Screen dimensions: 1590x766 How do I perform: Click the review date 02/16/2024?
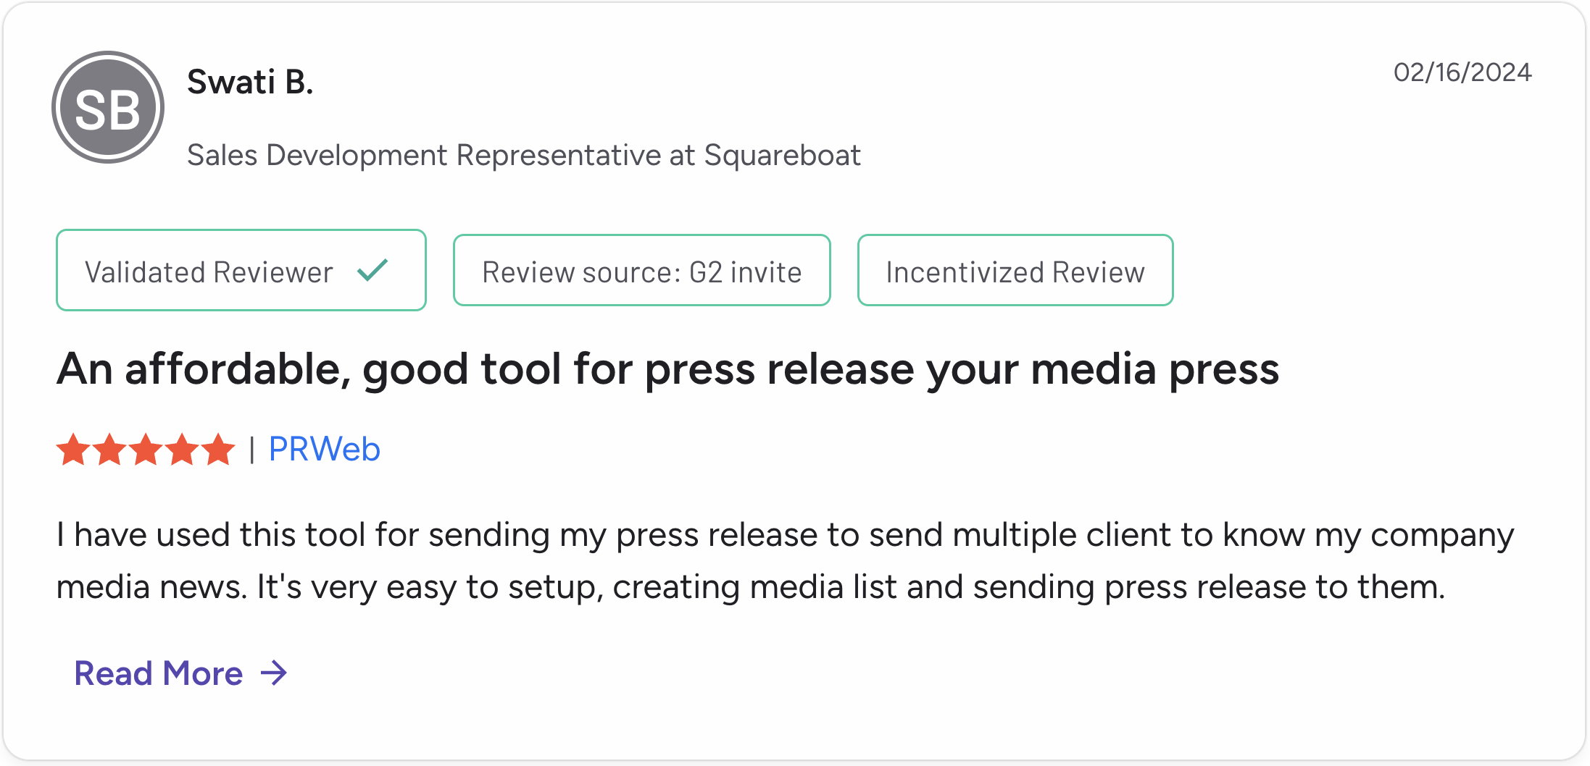[1462, 72]
